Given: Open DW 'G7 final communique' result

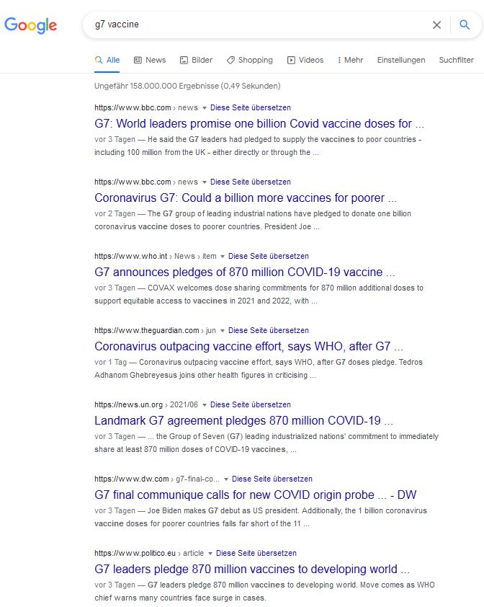Looking at the screenshot, I should [x=255, y=495].
